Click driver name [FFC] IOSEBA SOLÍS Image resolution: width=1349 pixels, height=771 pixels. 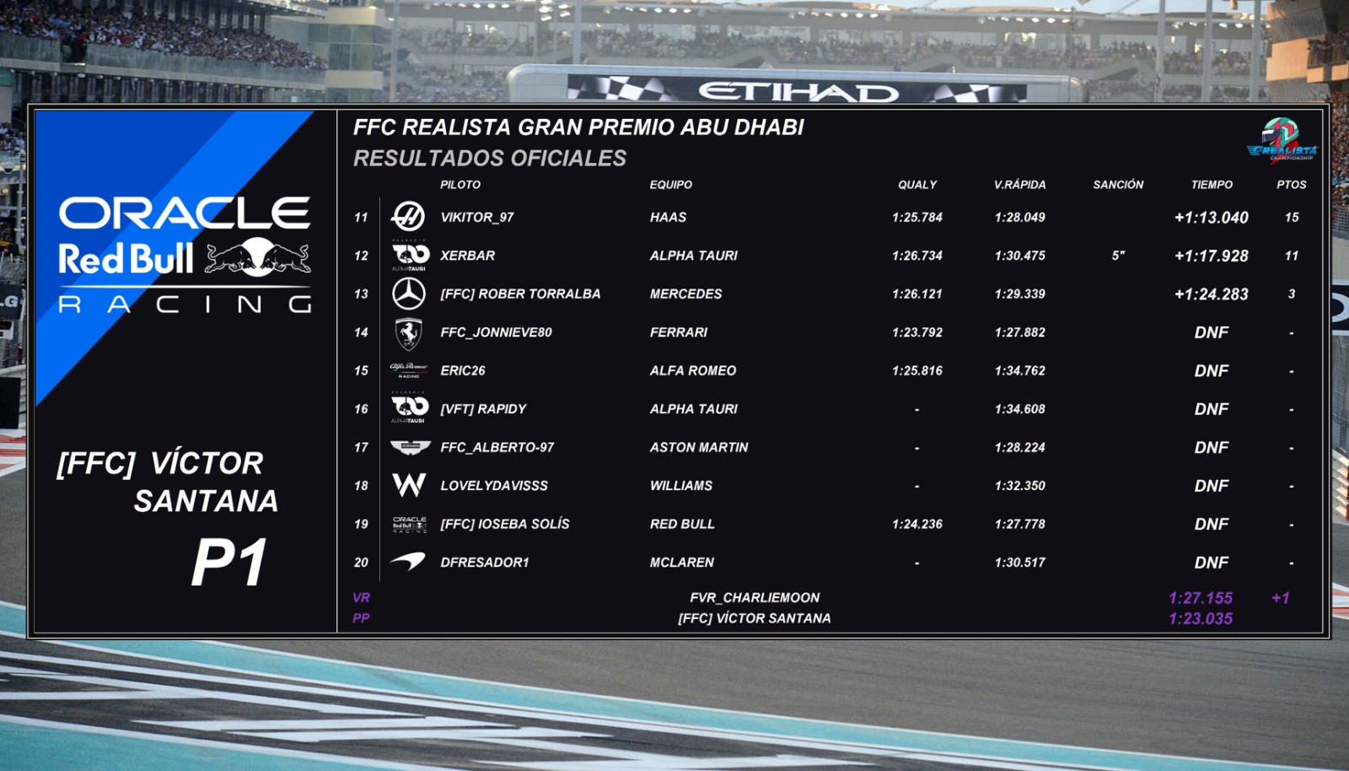[505, 524]
